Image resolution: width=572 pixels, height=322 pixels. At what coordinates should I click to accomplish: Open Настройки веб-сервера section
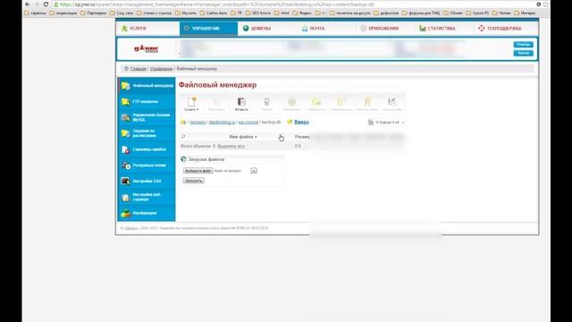coord(147,197)
